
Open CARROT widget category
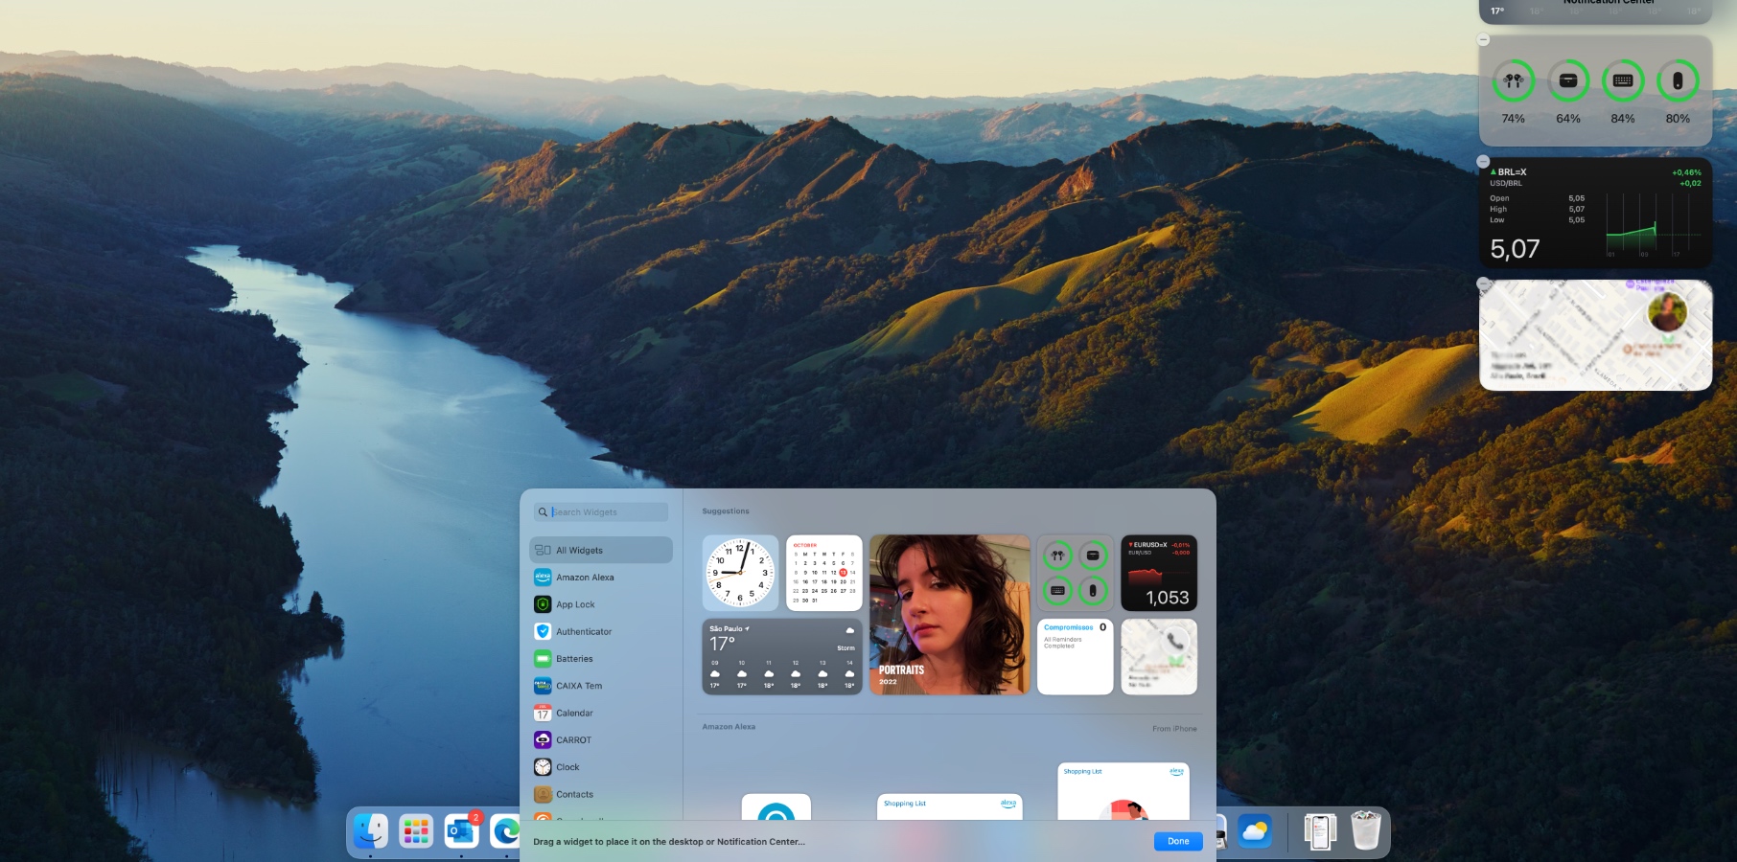(x=601, y=739)
